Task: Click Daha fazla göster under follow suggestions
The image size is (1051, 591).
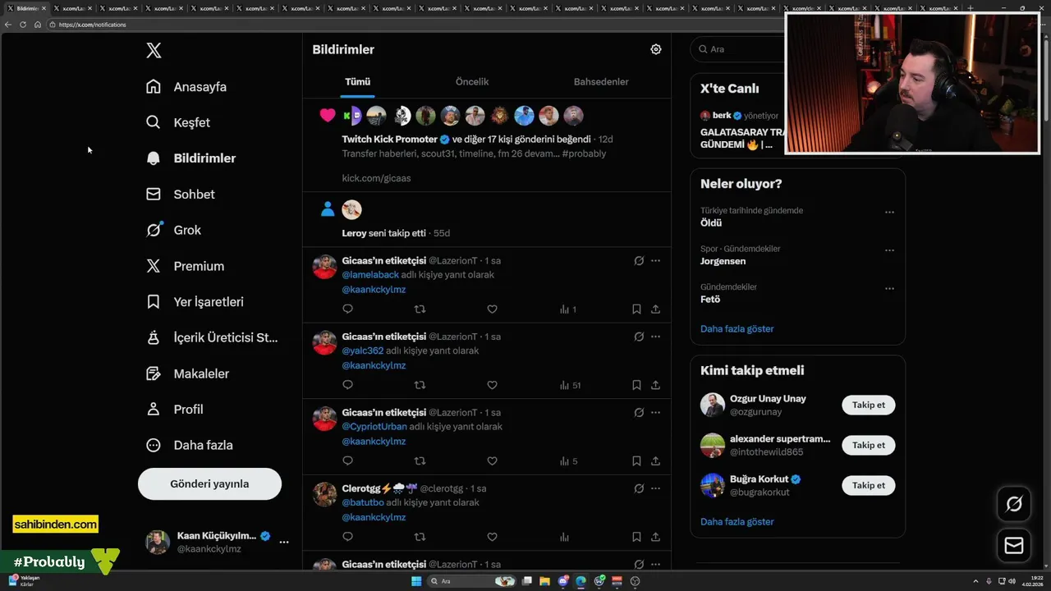Action: [737, 521]
